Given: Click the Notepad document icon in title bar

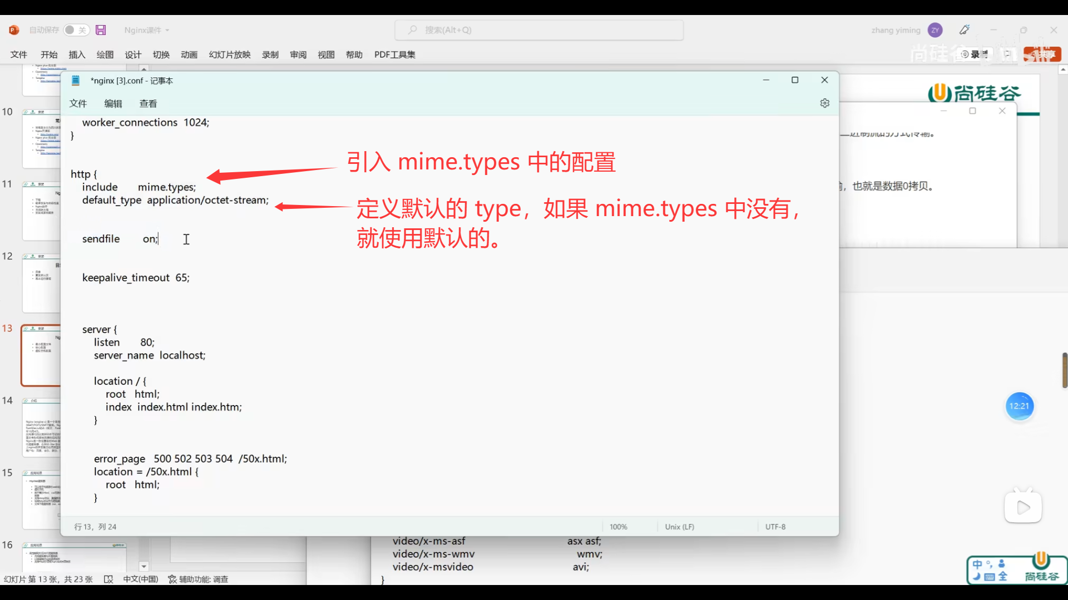Looking at the screenshot, I should [76, 81].
